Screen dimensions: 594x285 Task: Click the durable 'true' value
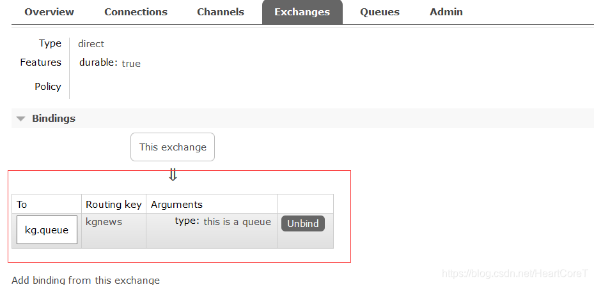click(131, 64)
